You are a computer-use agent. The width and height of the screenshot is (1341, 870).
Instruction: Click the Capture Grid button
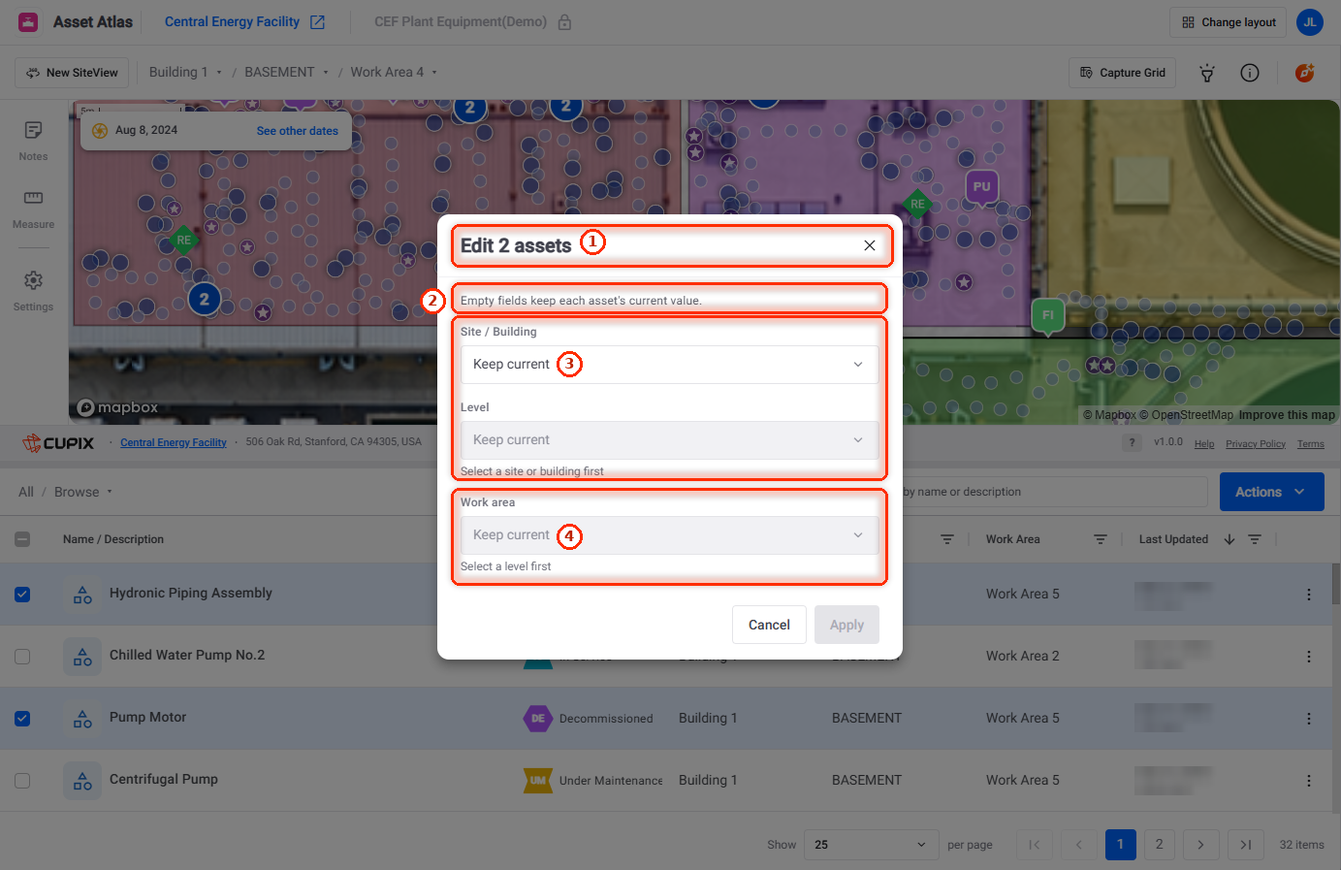(1122, 73)
